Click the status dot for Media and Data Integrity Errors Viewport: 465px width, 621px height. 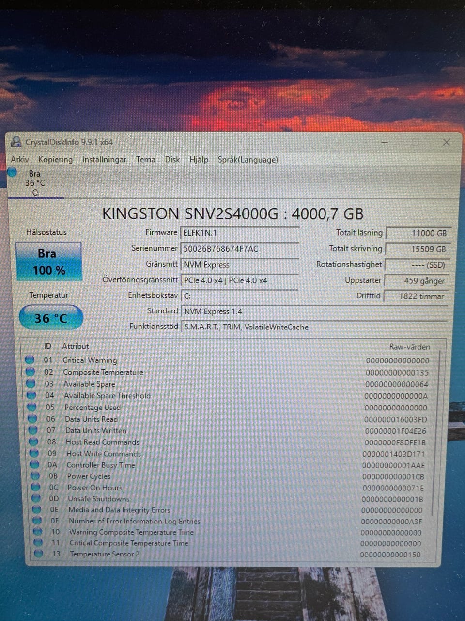pyautogui.click(x=37, y=509)
